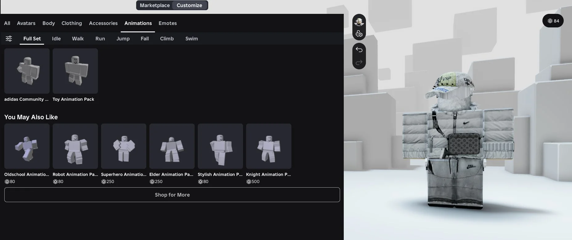Open the avatar body settings icon
The height and width of the screenshot is (240, 572).
pos(359,34)
